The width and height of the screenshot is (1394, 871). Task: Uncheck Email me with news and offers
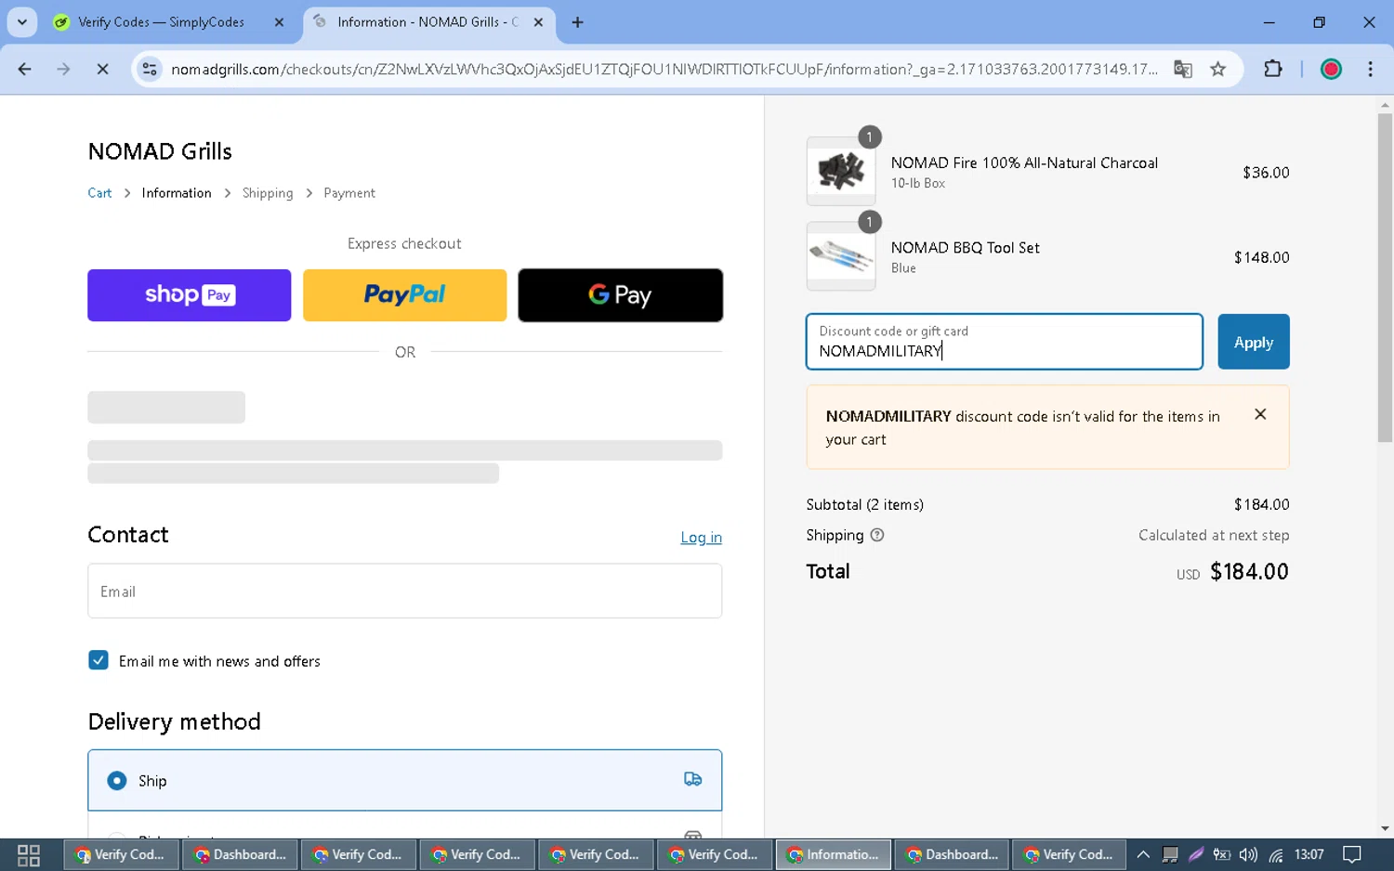tap(99, 660)
